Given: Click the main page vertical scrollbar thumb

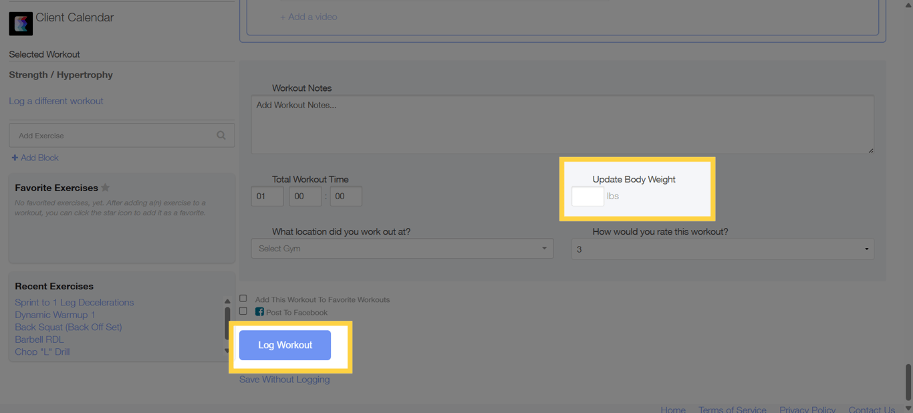Looking at the screenshot, I should point(908,382).
